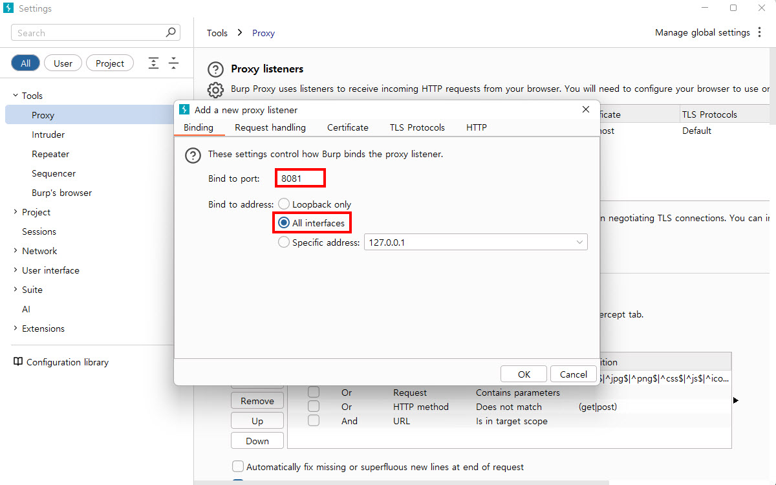Click the (get|post) condition cell
Screen dimensions: 776x485
[x=597, y=407]
